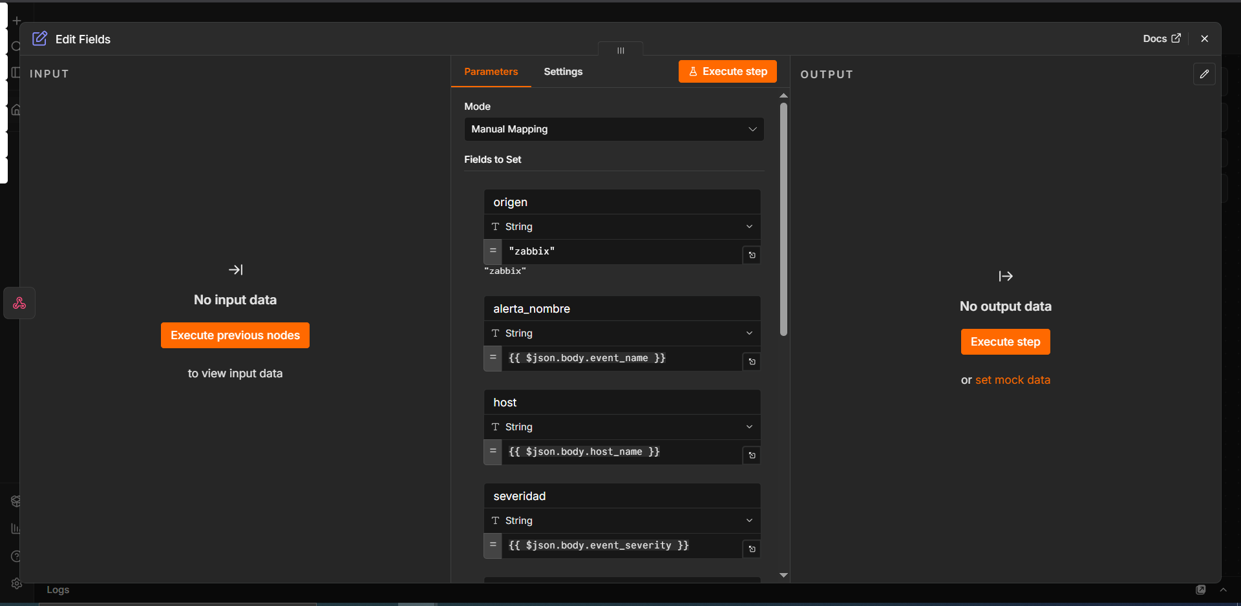Image resolution: width=1241 pixels, height=606 pixels.
Task: Open the Logs panel label
Action: pos(58,590)
